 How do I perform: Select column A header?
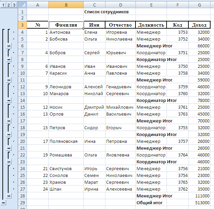(38, 5)
